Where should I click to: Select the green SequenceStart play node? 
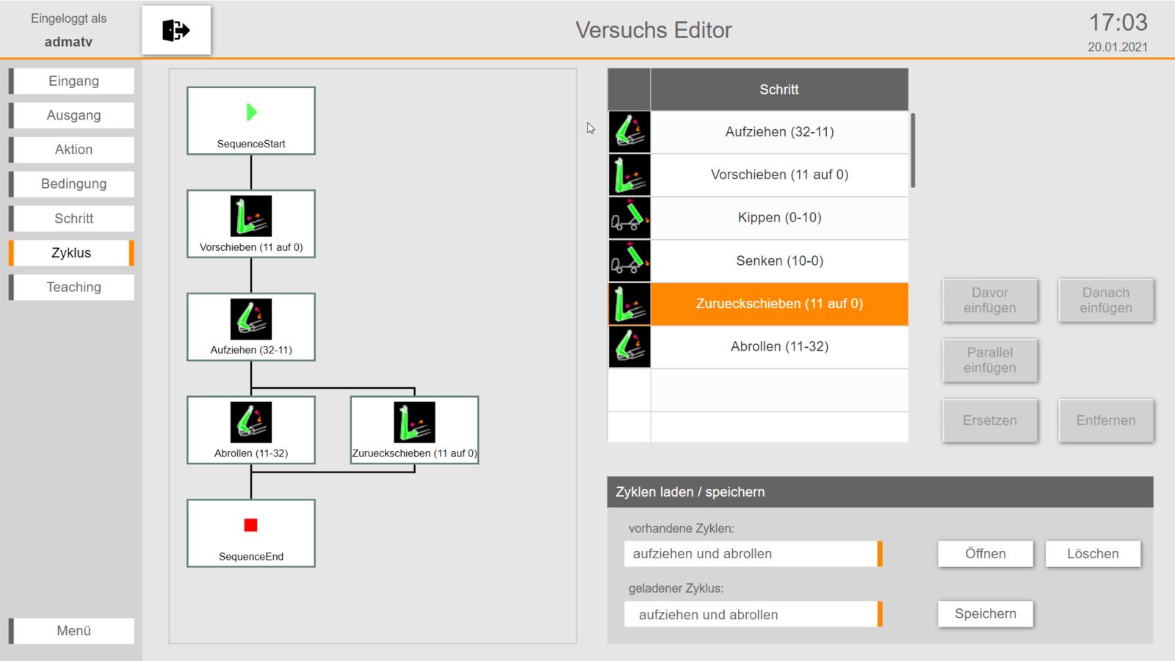pos(251,121)
